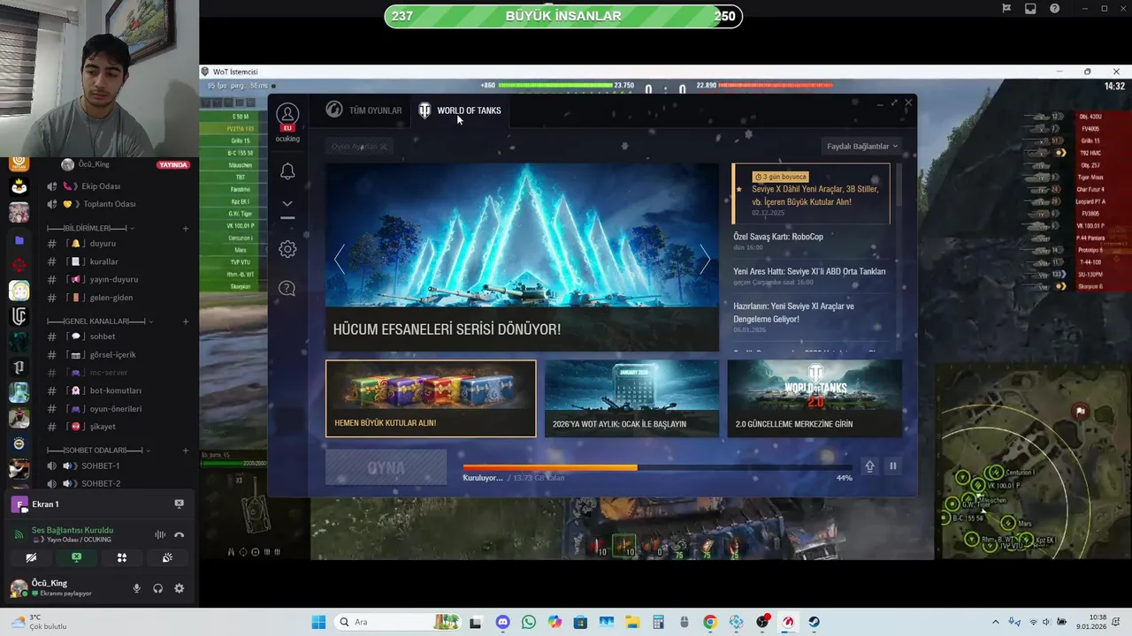Open 2.0 Güncelleme Merkezine Girin card
The height and width of the screenshot is (636, 1132).
815,398
